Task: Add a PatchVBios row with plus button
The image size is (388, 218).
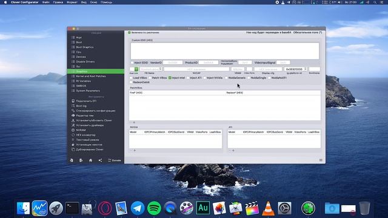Action: [x=134, y=122]
